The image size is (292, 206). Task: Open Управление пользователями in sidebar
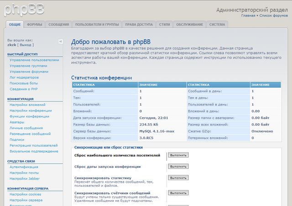pyautogui.click(x=34, y=60)
